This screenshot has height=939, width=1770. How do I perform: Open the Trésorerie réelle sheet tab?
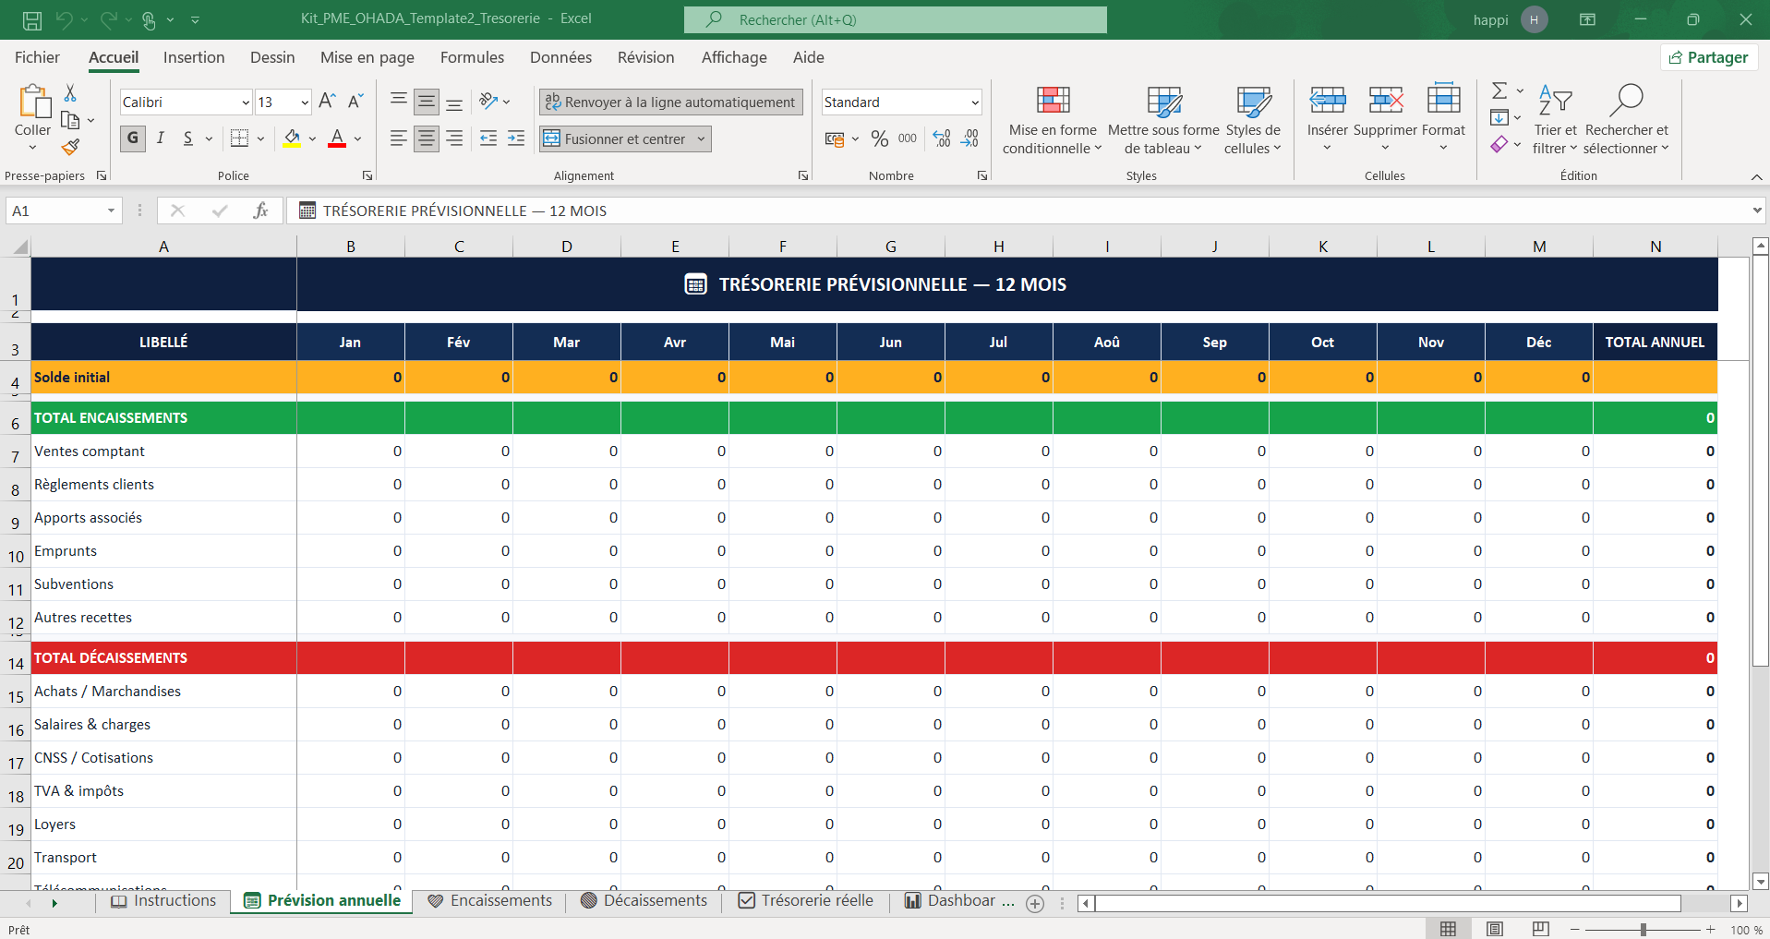pyautogui.click(x=806, y=901)
